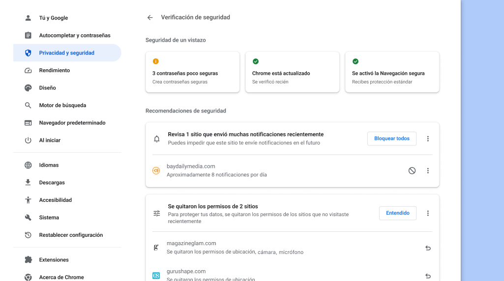Click the green check on Navegación segura card
Screen dimensions: 504x281
tap(356, 61)
